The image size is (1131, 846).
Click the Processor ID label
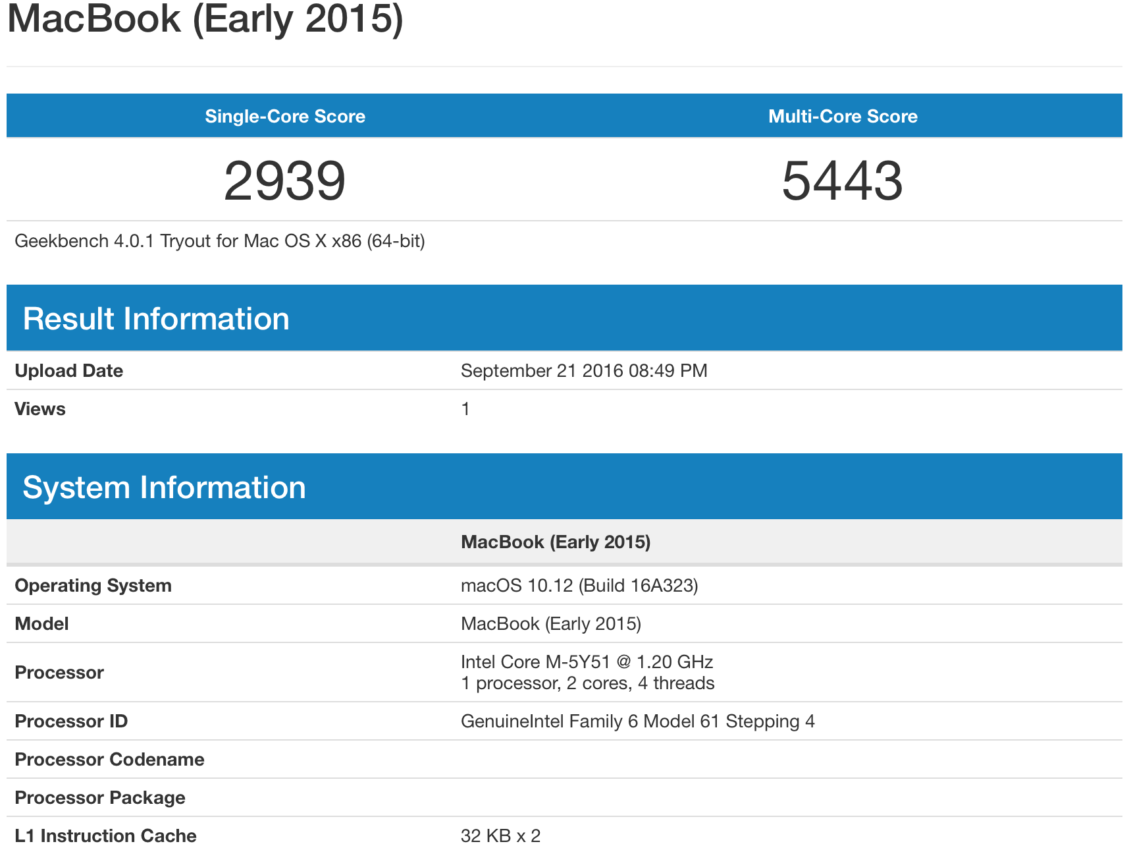(71, 721)
